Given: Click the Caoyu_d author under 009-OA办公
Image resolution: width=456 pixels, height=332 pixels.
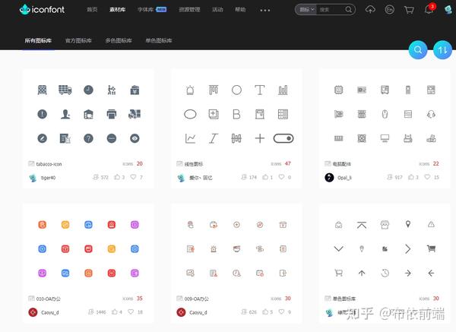Looking at the screenshot, I should coord(198,312).
